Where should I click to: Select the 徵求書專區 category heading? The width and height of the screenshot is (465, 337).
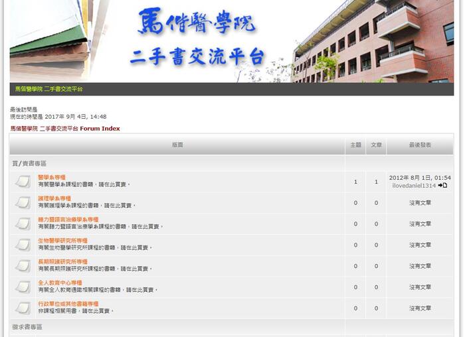[x=27, y=327]
